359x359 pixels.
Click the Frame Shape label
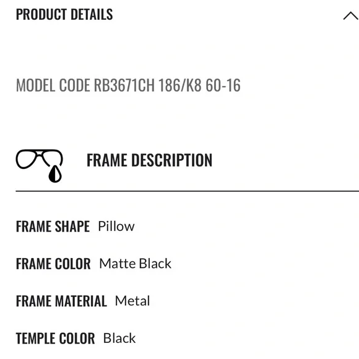(x=53, y=227)
